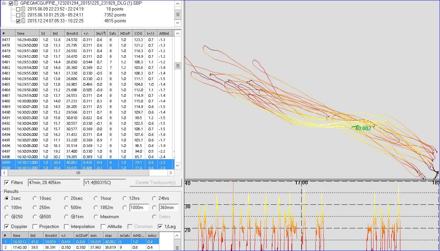
Task: Click the track list scroll-down arrow
Action: (178, 23)
